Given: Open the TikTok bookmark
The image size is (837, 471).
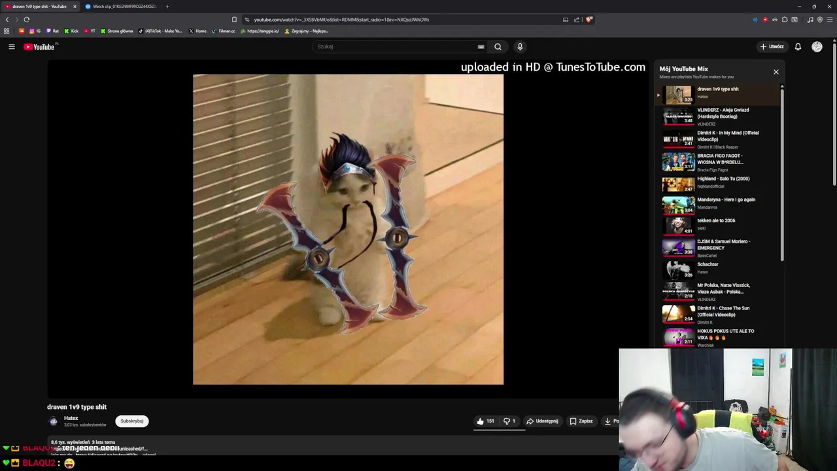Looking at the screenshot, I should point(161,31).
